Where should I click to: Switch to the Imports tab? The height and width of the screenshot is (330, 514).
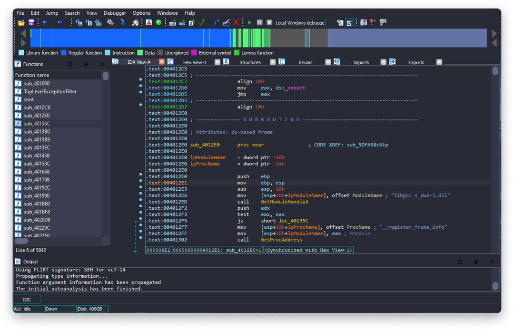point(361,62)
